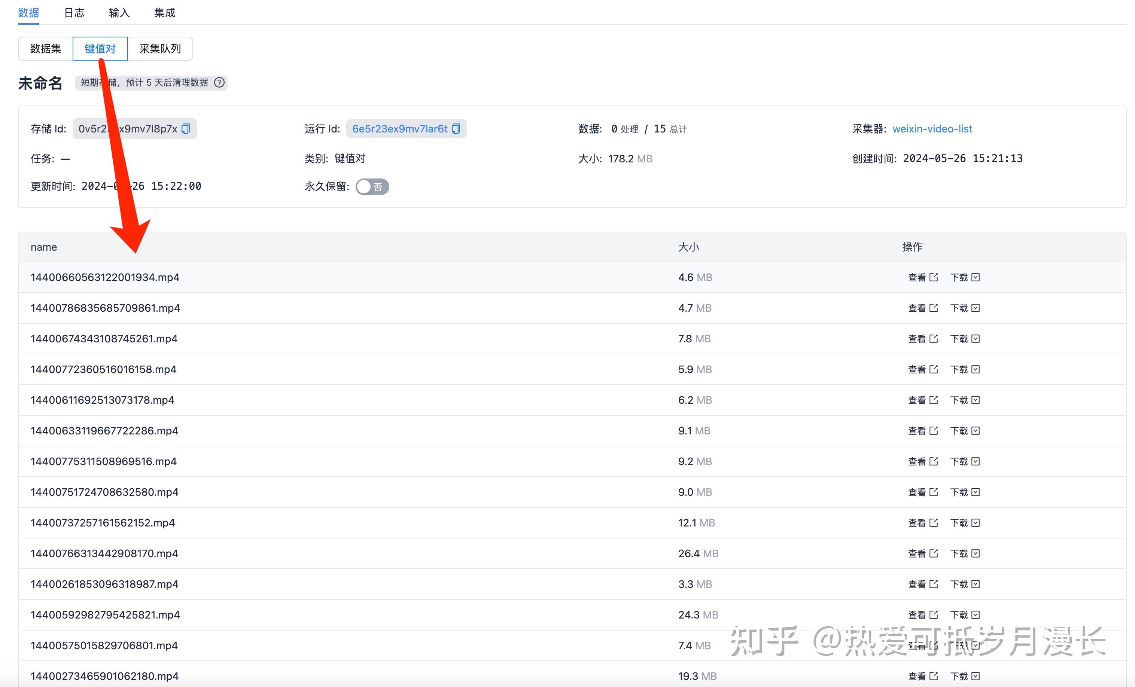This screenshot has height=687, width=1135.
Task: View file 14400261853096318987.mp4
Action: coord(923,584)
